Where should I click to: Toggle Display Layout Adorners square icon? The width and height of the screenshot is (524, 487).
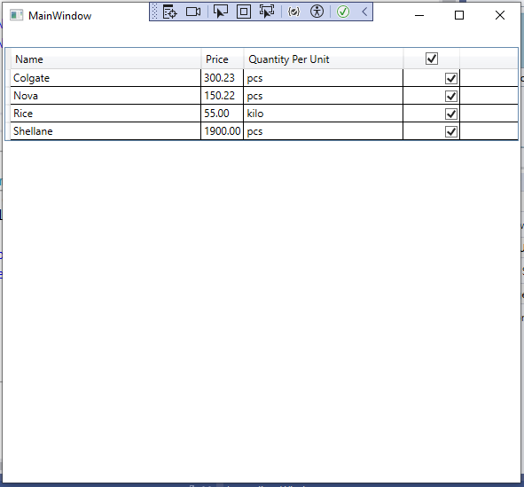pyautogui.click(x=244, y=12)
